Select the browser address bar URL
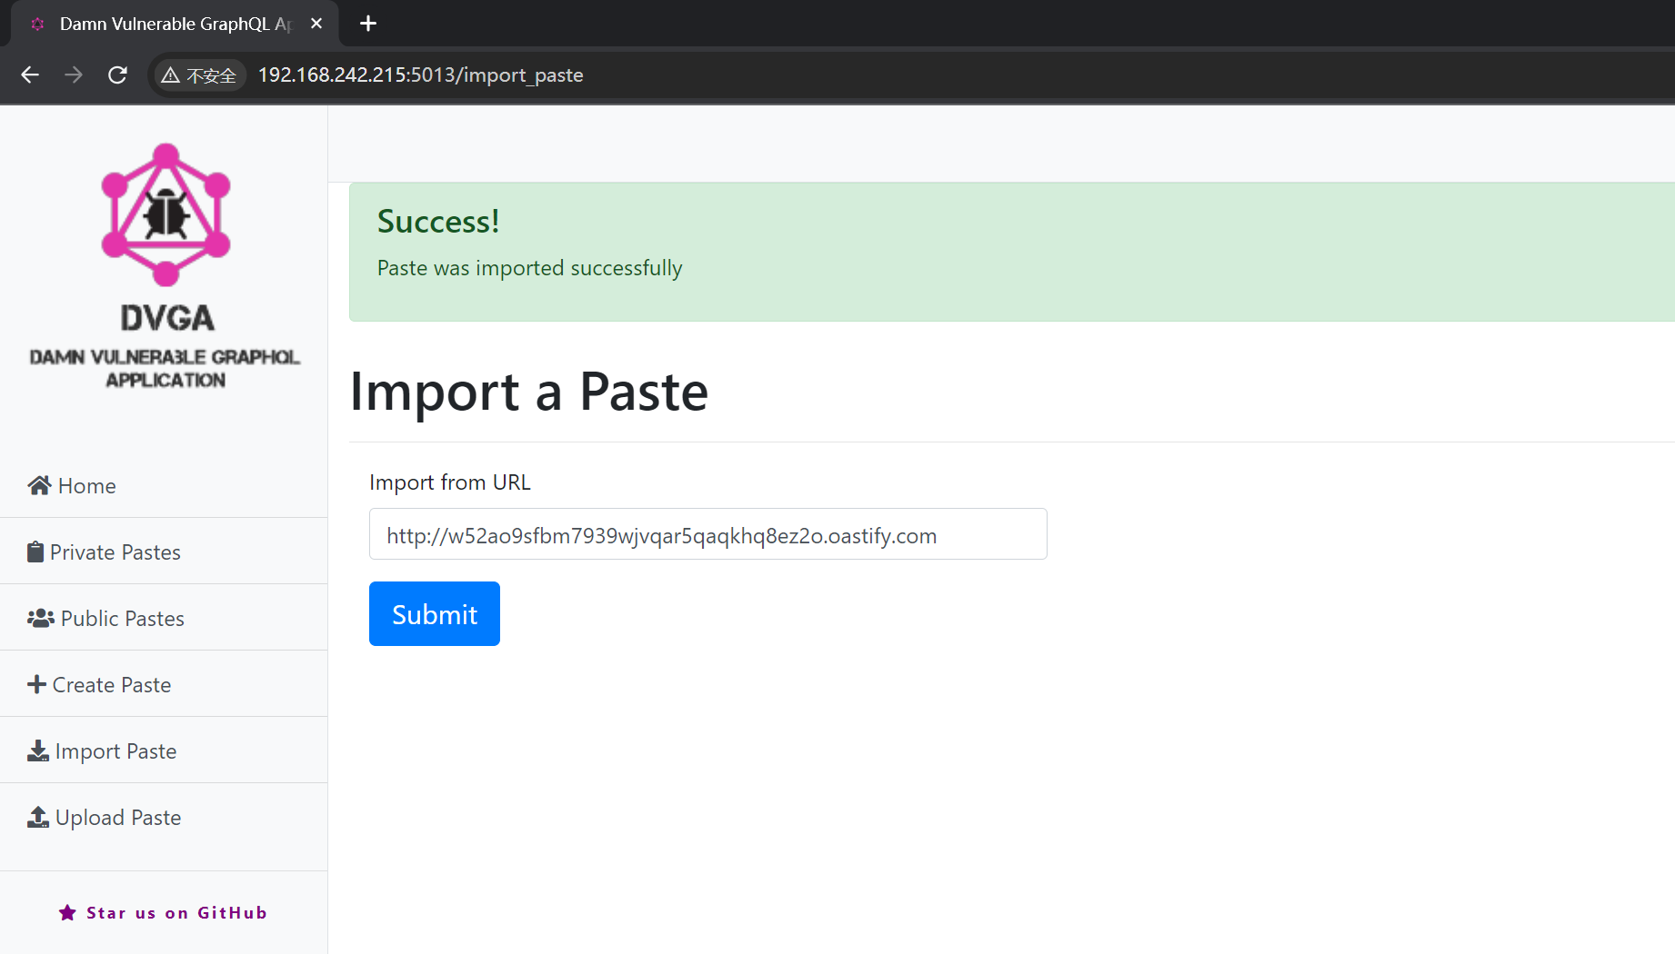The width and height of the screenshot is (1675, 954). (420, 75)
